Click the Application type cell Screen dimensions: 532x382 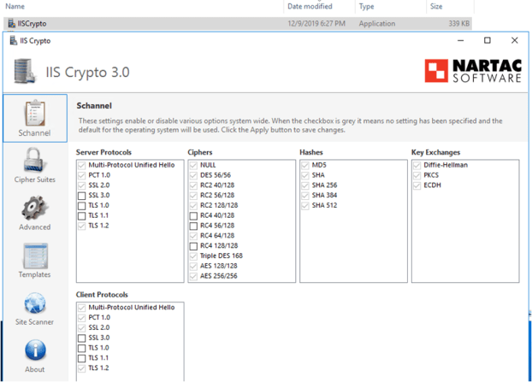click(x=377, y=23)
